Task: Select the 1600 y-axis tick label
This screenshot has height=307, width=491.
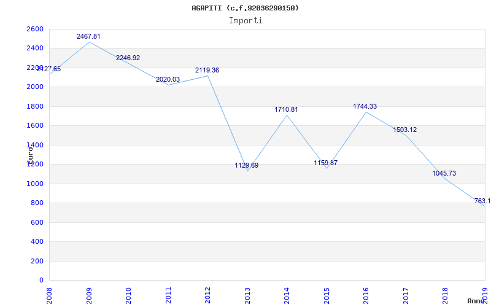Action: pyautogui.click(x=35, y=126)
